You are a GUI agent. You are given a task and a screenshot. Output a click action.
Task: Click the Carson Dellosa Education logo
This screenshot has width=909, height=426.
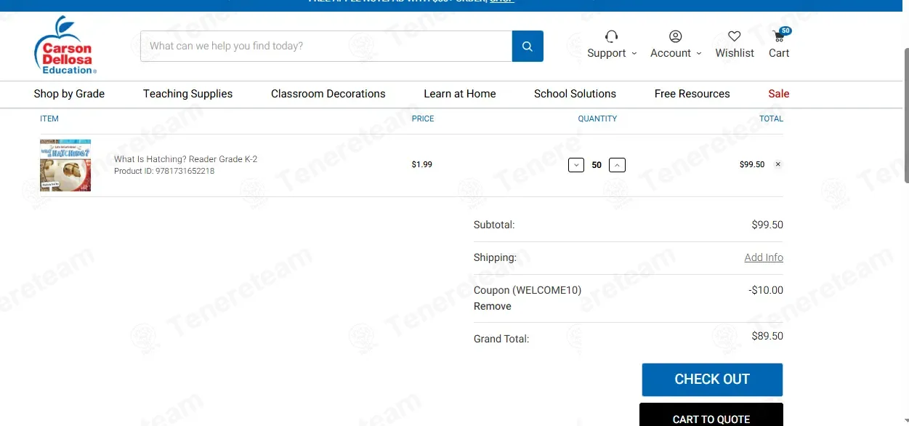65,45
